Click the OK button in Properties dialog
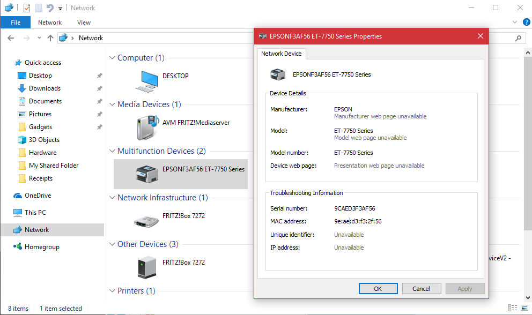This screenshot has height=315, width=532. point(378,289)
